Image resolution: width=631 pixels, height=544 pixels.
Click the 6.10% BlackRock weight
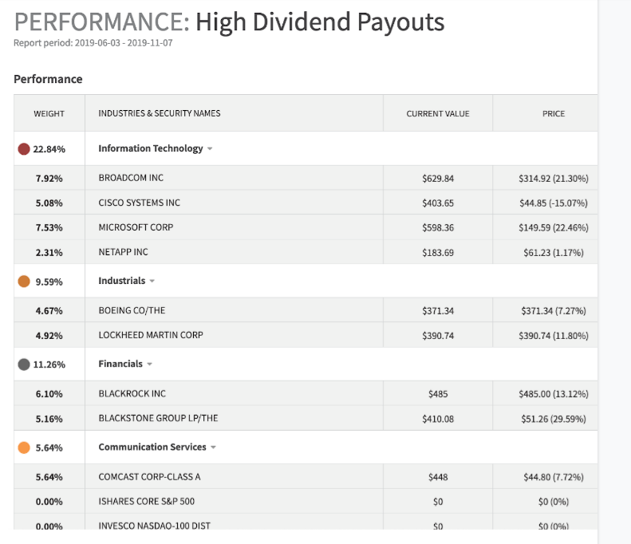click(x=49, y=394)
